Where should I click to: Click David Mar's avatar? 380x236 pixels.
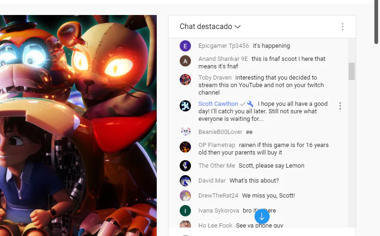pyautogui.click(x=185, y=181)
